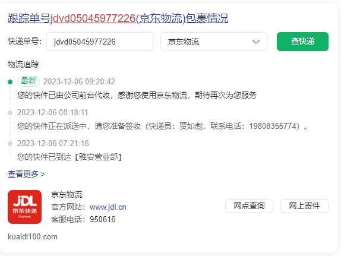Click the 客服电话 950616 number
The height and width of the screenshot is (256, 344).
coord(102,219)
